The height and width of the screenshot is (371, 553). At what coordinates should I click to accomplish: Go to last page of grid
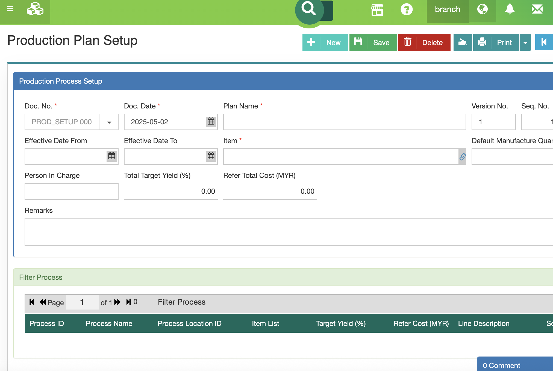coord(128,302)
